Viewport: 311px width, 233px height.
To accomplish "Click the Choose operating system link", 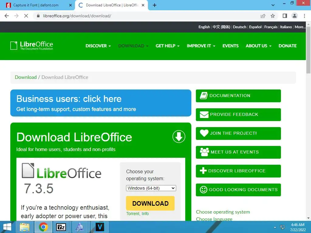I will [x=223, y=212].
